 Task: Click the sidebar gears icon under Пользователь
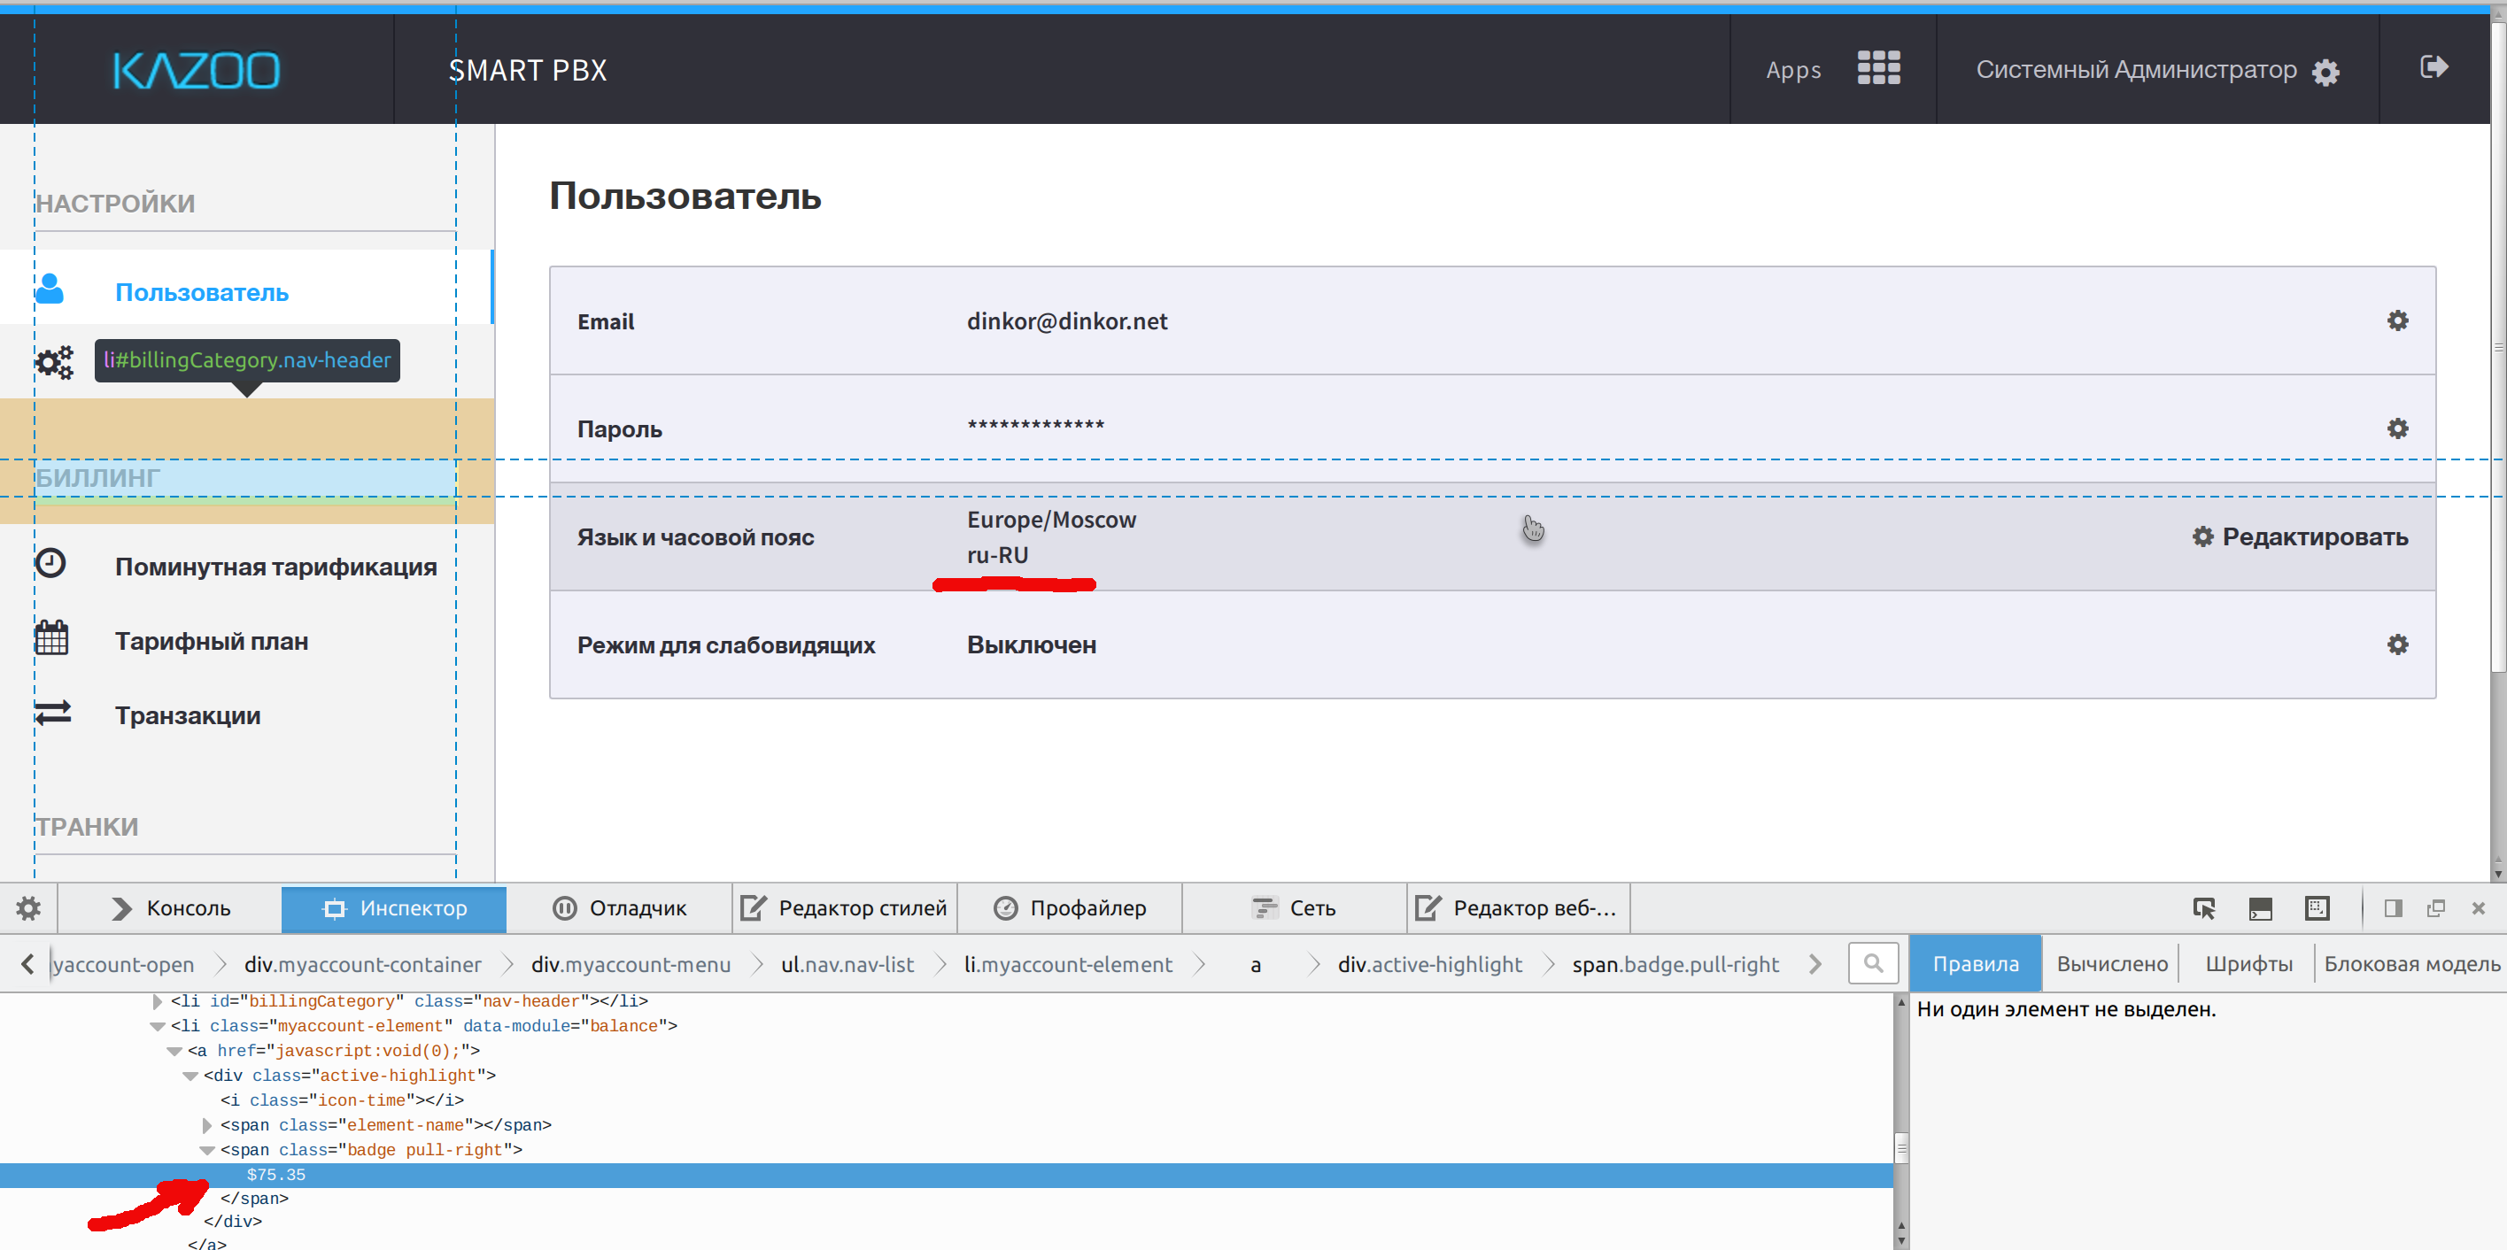click(53, 362)
